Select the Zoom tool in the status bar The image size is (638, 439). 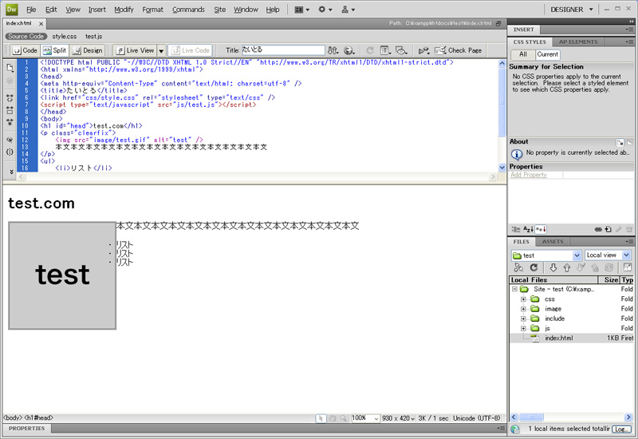click(x=344, y=418)
